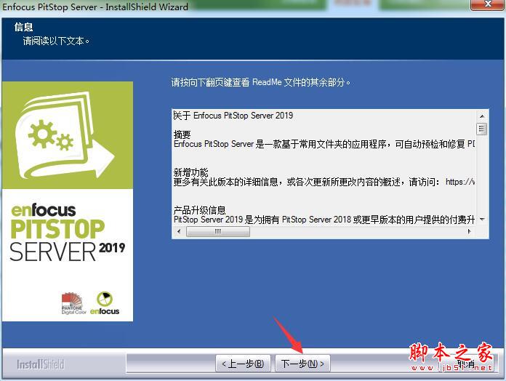Click the PitStop Server gear document logo
This screenshot has width=506, height=381.
click(65, 135)
